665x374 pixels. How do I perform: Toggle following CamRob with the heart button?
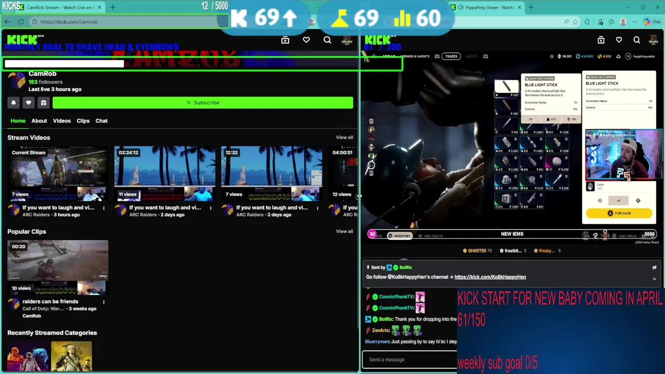coord(29,103)
